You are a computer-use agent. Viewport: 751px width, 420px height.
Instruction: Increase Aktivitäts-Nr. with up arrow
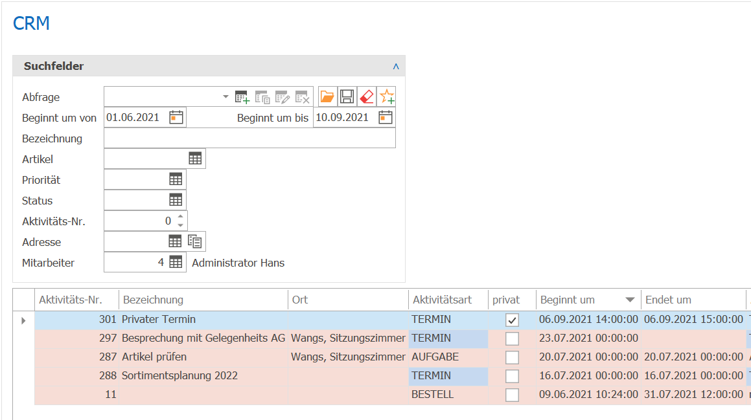point(181,217)
